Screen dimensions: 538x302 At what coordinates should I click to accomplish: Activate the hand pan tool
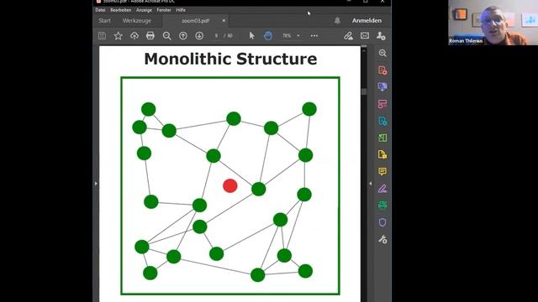(x=268, y=35)
